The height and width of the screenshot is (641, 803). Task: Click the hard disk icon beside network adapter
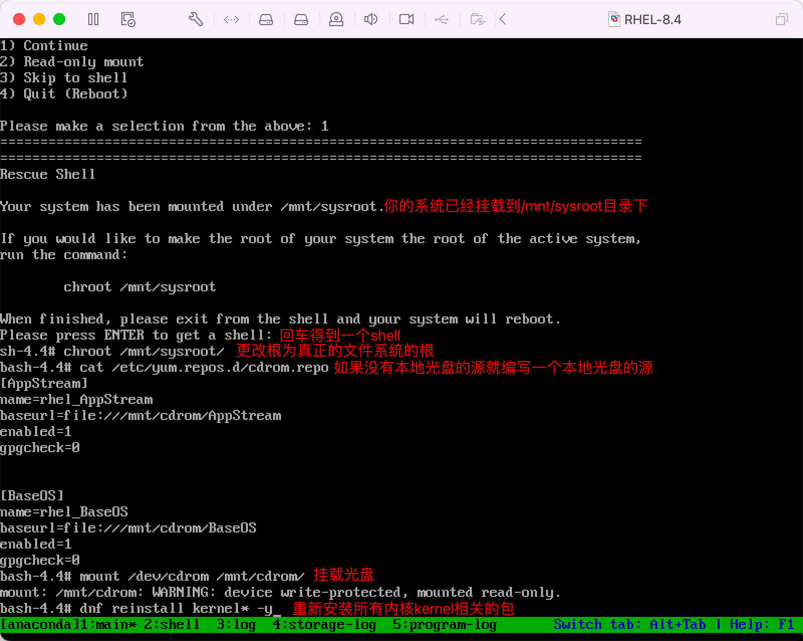[x=266, y=20]
